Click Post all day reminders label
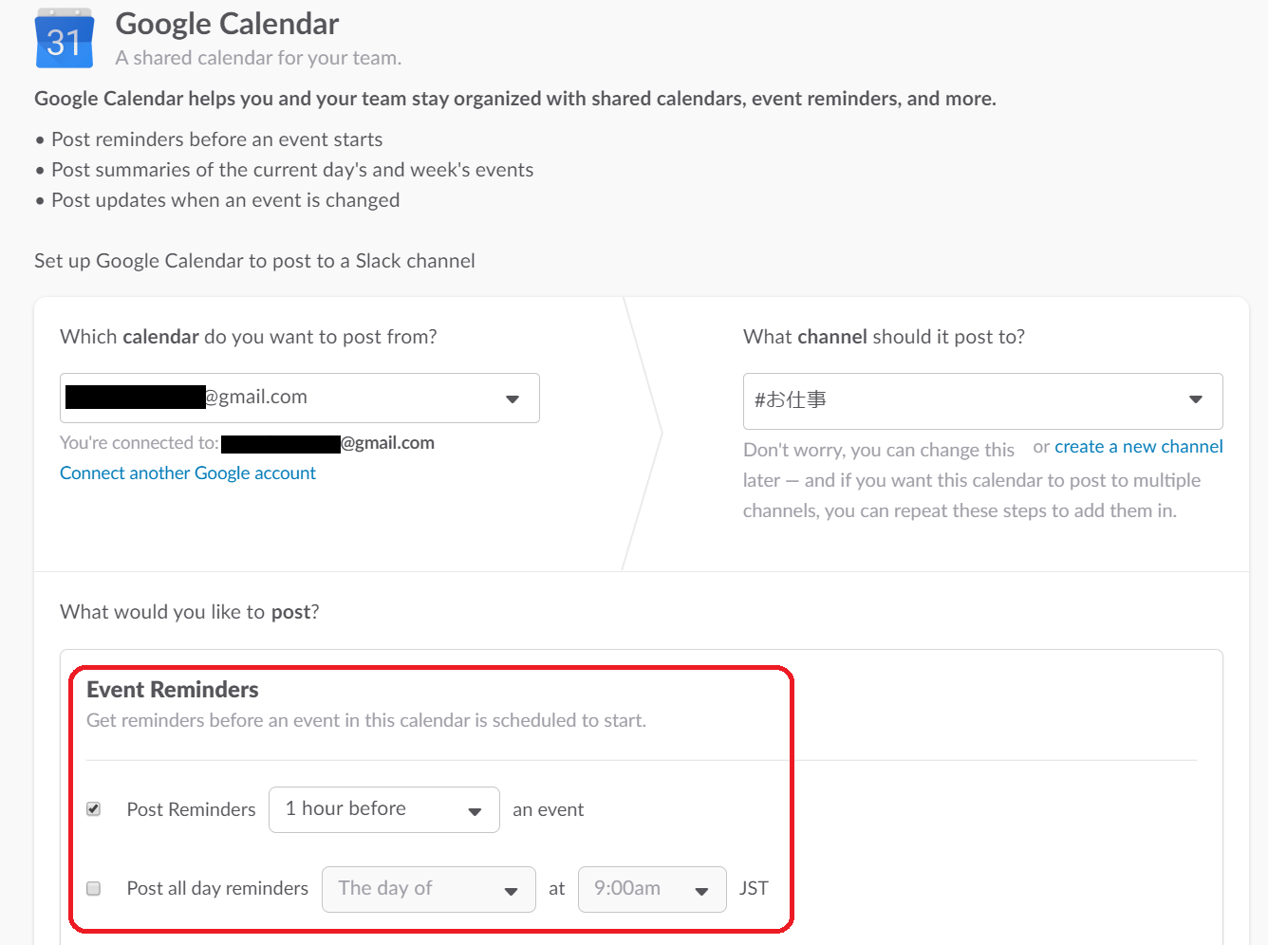This screenshot has height=945, width=1268. [217, 888]
